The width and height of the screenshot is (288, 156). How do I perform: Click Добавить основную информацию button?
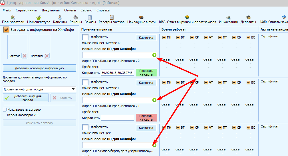tap(39, 68)
